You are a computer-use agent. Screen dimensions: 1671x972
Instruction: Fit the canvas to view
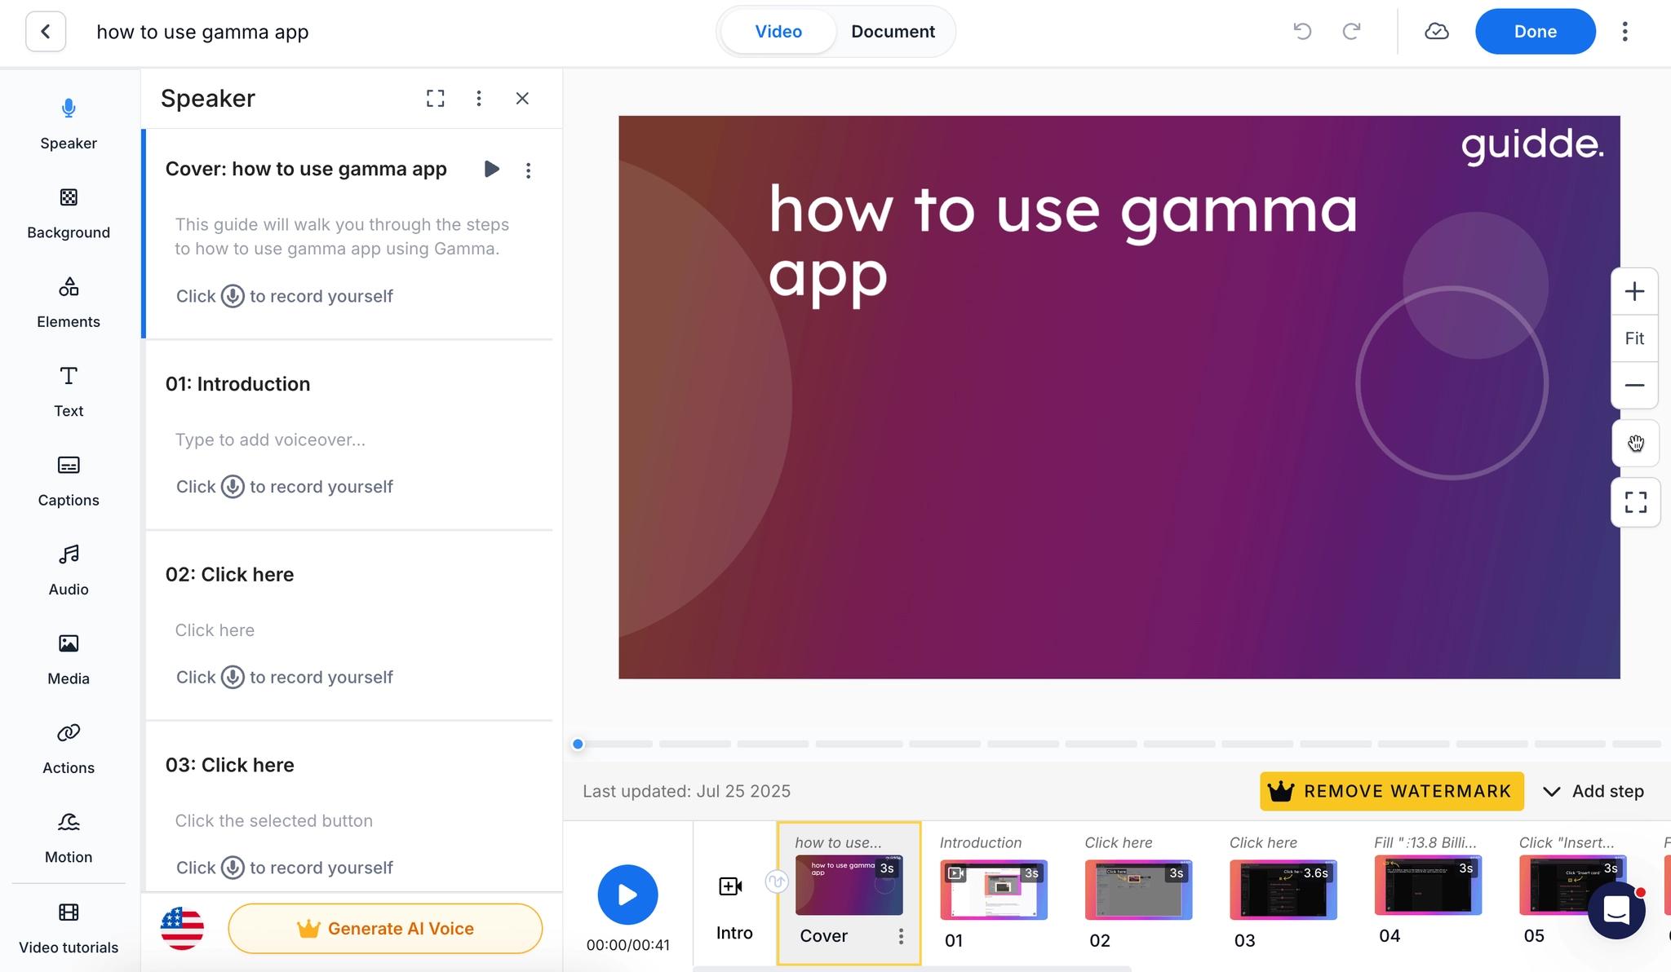1634,338
